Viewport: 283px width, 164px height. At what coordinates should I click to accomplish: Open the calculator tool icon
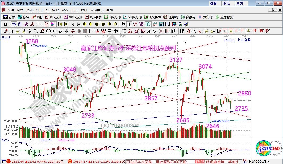pos(161,24)
